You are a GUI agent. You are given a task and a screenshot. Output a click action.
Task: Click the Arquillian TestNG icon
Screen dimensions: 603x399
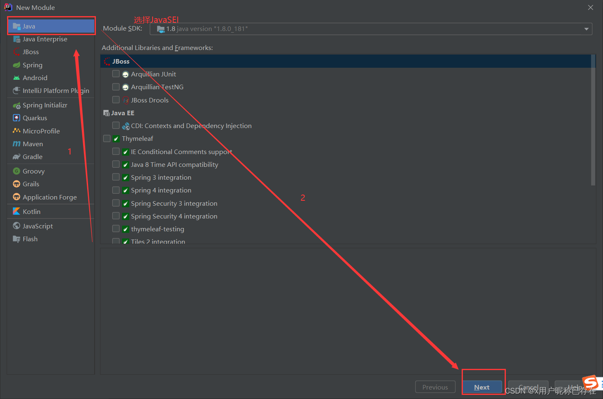126,87
